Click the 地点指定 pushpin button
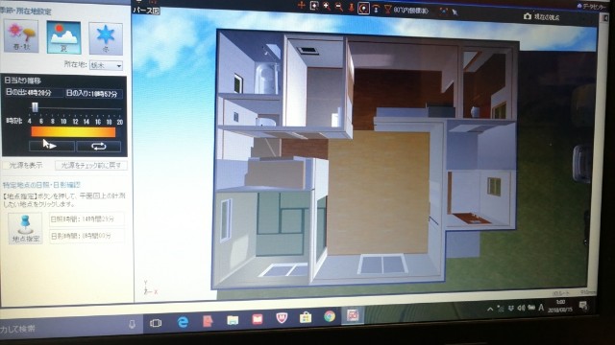615x345 pixels. 25,228
